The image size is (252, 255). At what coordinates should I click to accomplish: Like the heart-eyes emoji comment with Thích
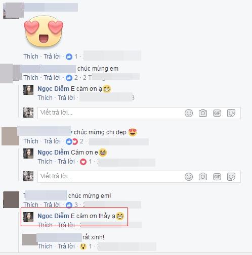pos(31,57)
